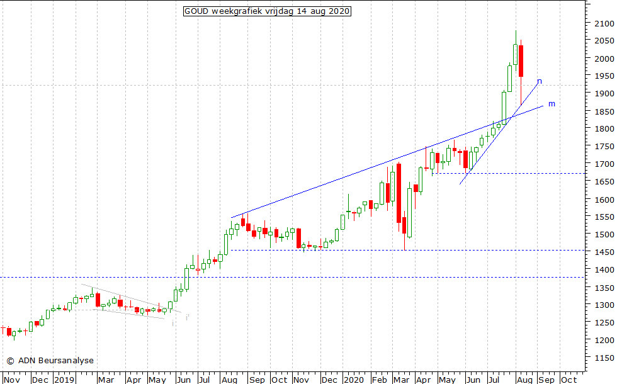Select the 1400 price axis label
617x384 pixels.
pyautogui.click(x=604, y=270)
